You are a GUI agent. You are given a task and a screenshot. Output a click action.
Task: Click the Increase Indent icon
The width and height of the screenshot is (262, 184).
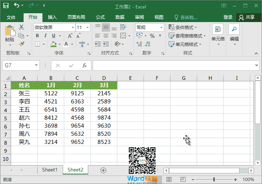pos(106,44)
